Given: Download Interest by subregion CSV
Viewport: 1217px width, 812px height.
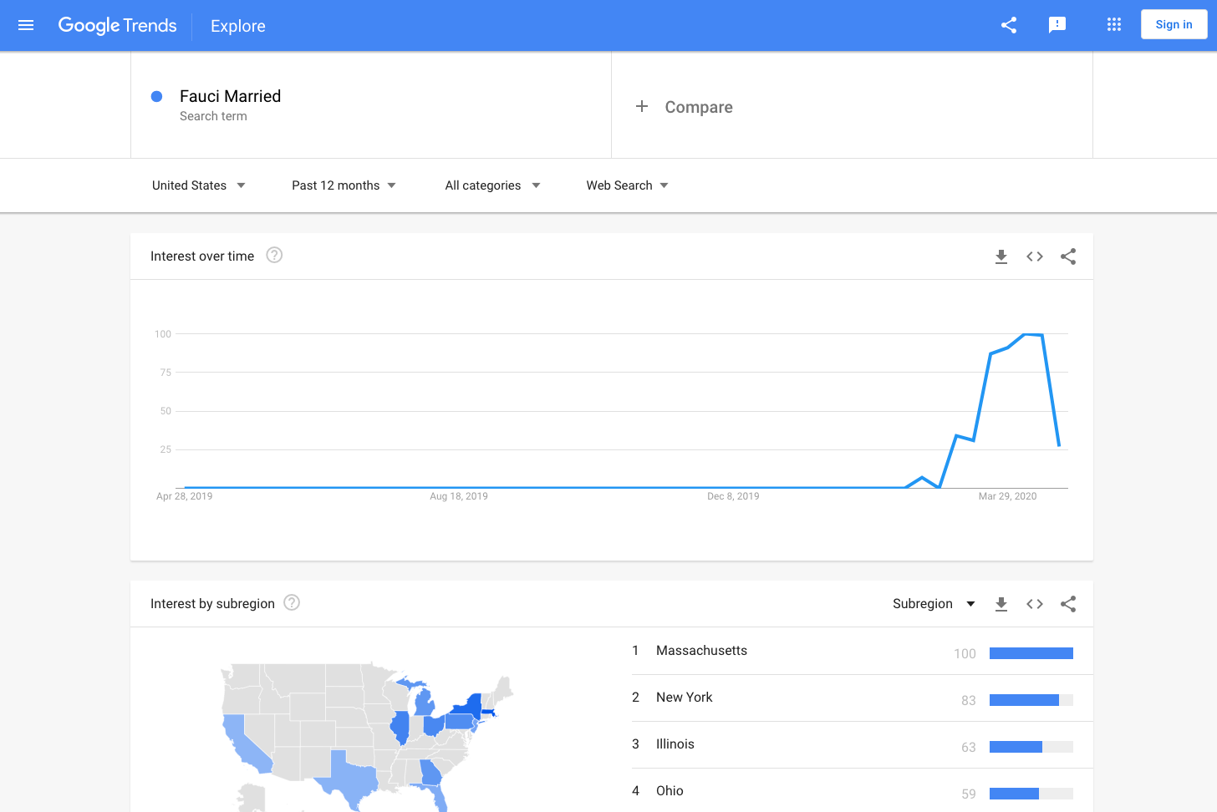Looking at the screenshot, I should 1001,604.
